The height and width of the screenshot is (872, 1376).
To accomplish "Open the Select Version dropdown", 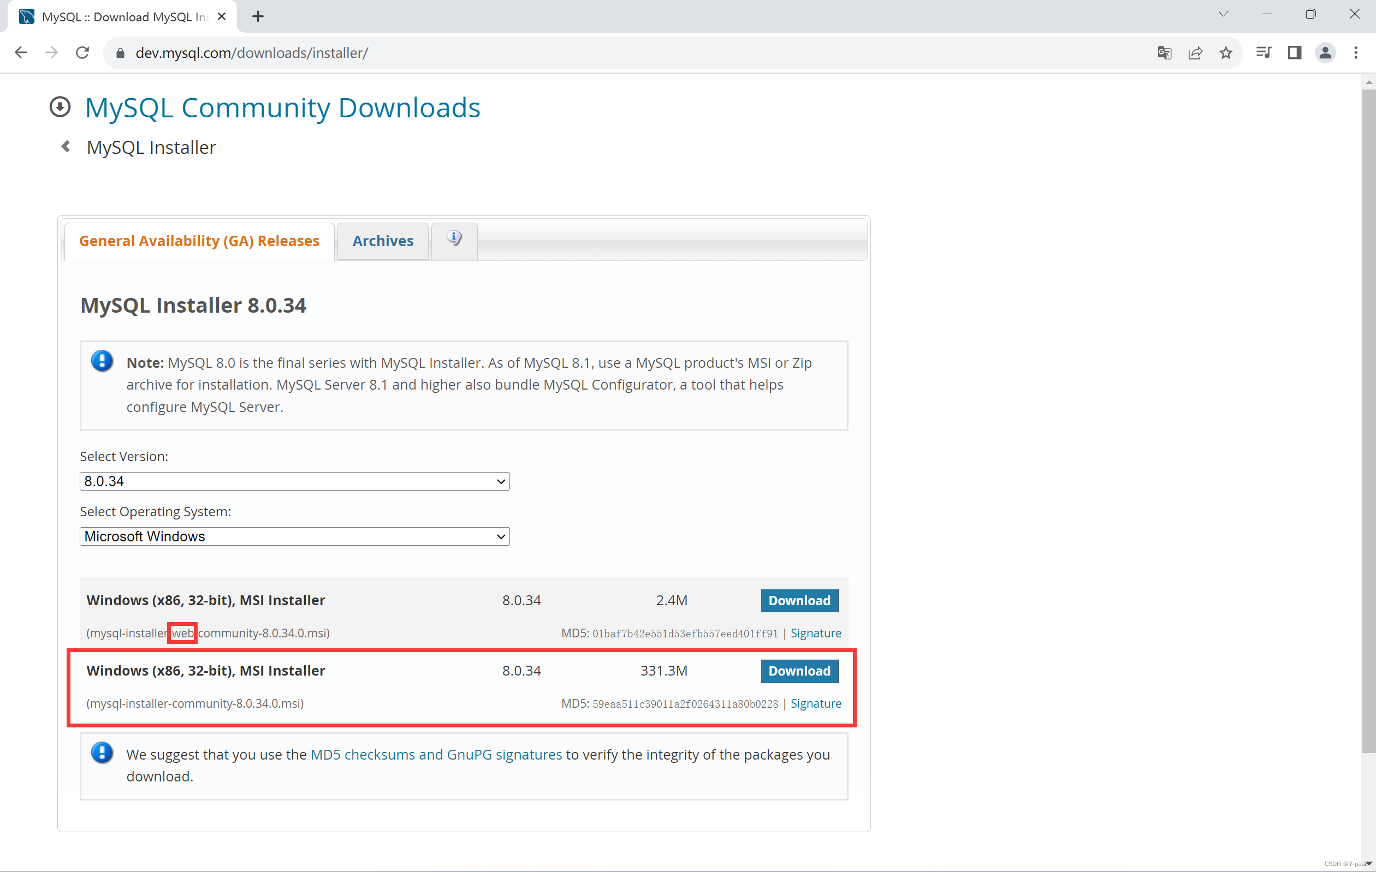I will [295, 481].
